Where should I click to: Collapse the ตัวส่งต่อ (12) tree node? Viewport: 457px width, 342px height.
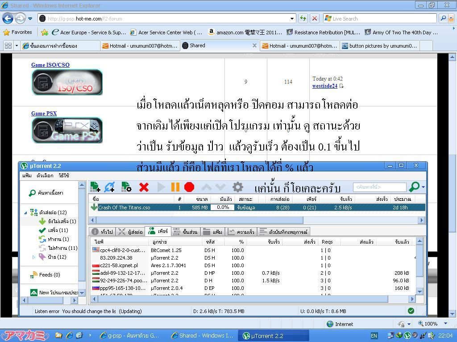point(25,212)
